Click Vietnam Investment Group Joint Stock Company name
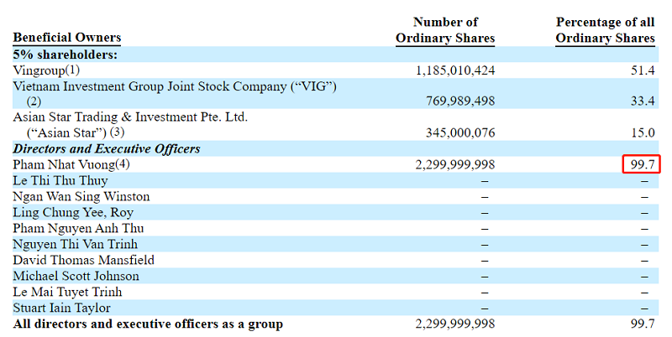This screenshot has width=672, height=337. 175,86
